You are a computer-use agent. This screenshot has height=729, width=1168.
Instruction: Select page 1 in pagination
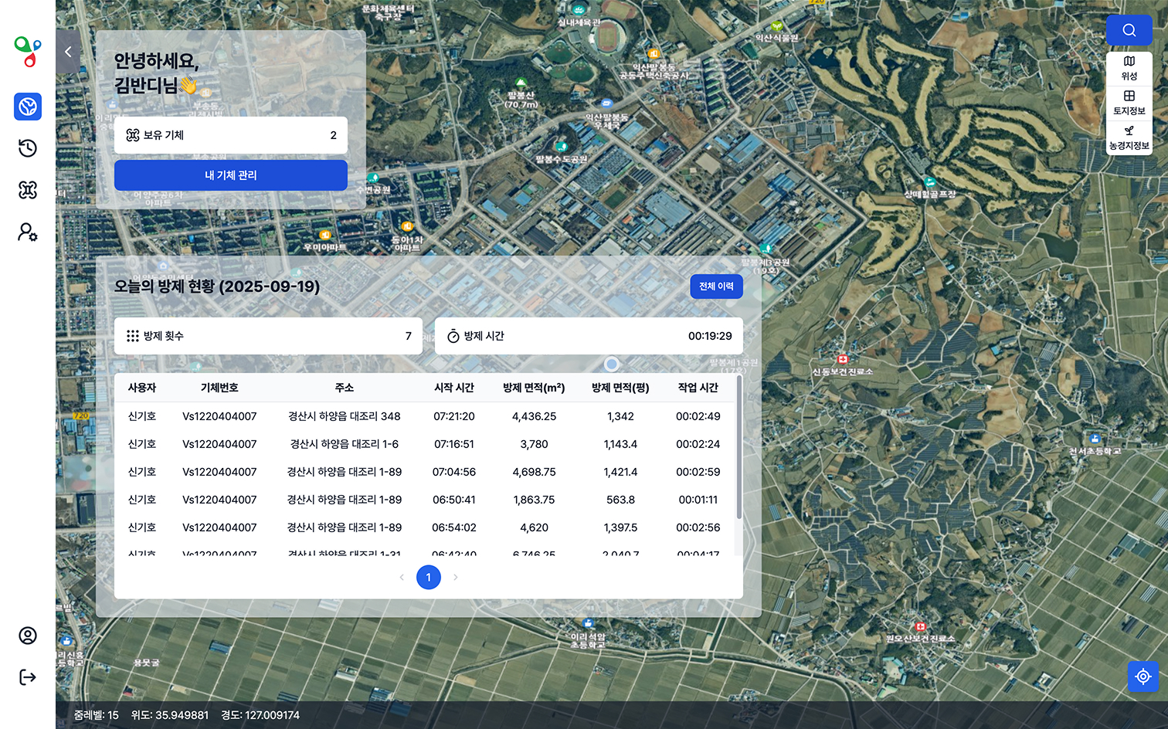coord(429,577)
